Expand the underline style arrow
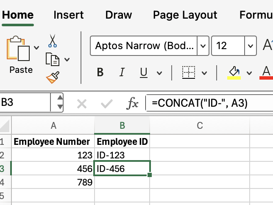 pos(159,73)
